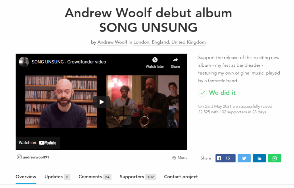Image resolution: width=294 pixels, height=188 pixels.
Task: Open the Instagram icon for andrewwoolf91
Action: 19,157
